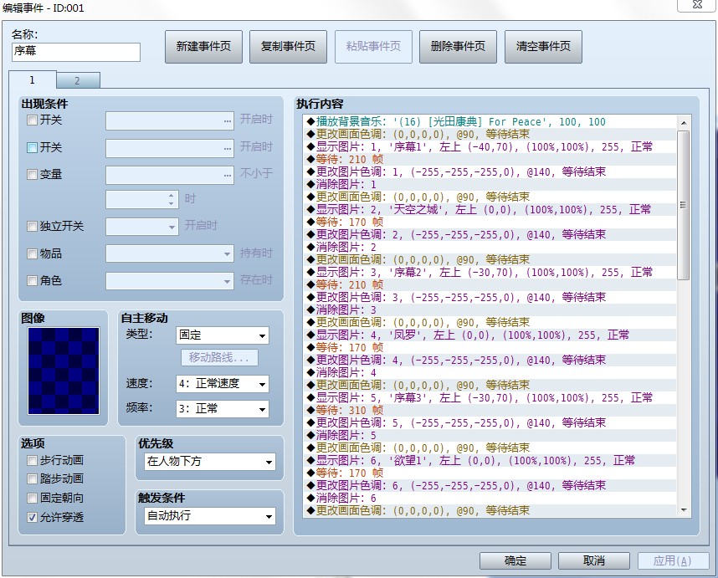Expand the 速度 dropdown 4: 正常速度

click(x=222, y=383)
